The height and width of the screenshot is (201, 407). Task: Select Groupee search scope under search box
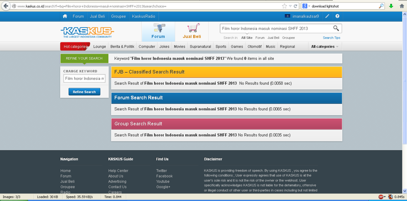[x=289, y=38]
